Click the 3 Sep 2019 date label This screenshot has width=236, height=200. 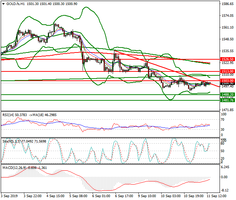(9, 197)
